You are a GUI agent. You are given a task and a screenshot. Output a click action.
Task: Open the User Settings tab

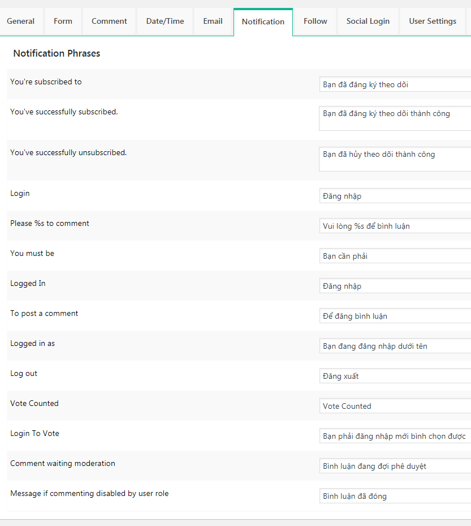[x=433, y=21]
